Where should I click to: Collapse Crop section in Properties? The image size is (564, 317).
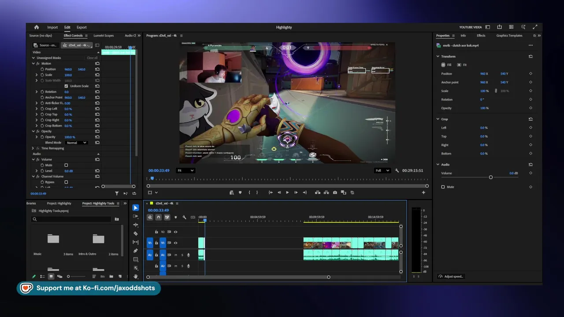tap(438, 119)
